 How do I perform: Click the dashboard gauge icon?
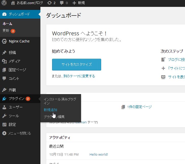[x=4, y=14]
